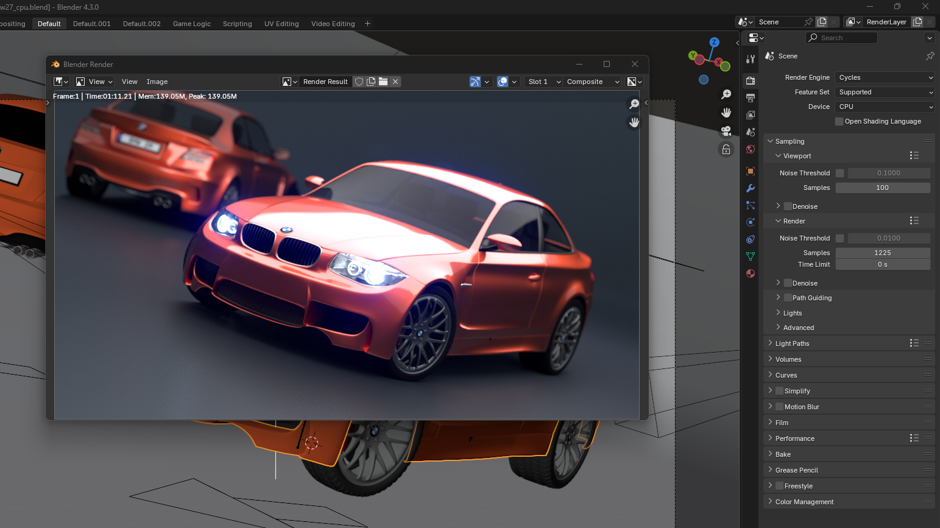Image resolution: width=940 pixels, height=528 pixels.
Task: Enable Render Denoise checkbox
Action: pyautogui.click(x=788, y=283)
